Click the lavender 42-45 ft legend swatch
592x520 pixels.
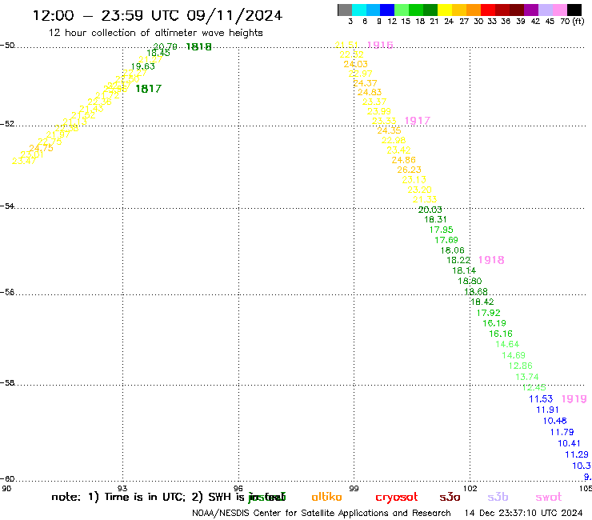pyautogui.click(x=546, y=10)
